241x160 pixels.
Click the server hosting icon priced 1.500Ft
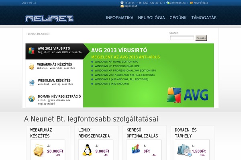pos(184,150)
